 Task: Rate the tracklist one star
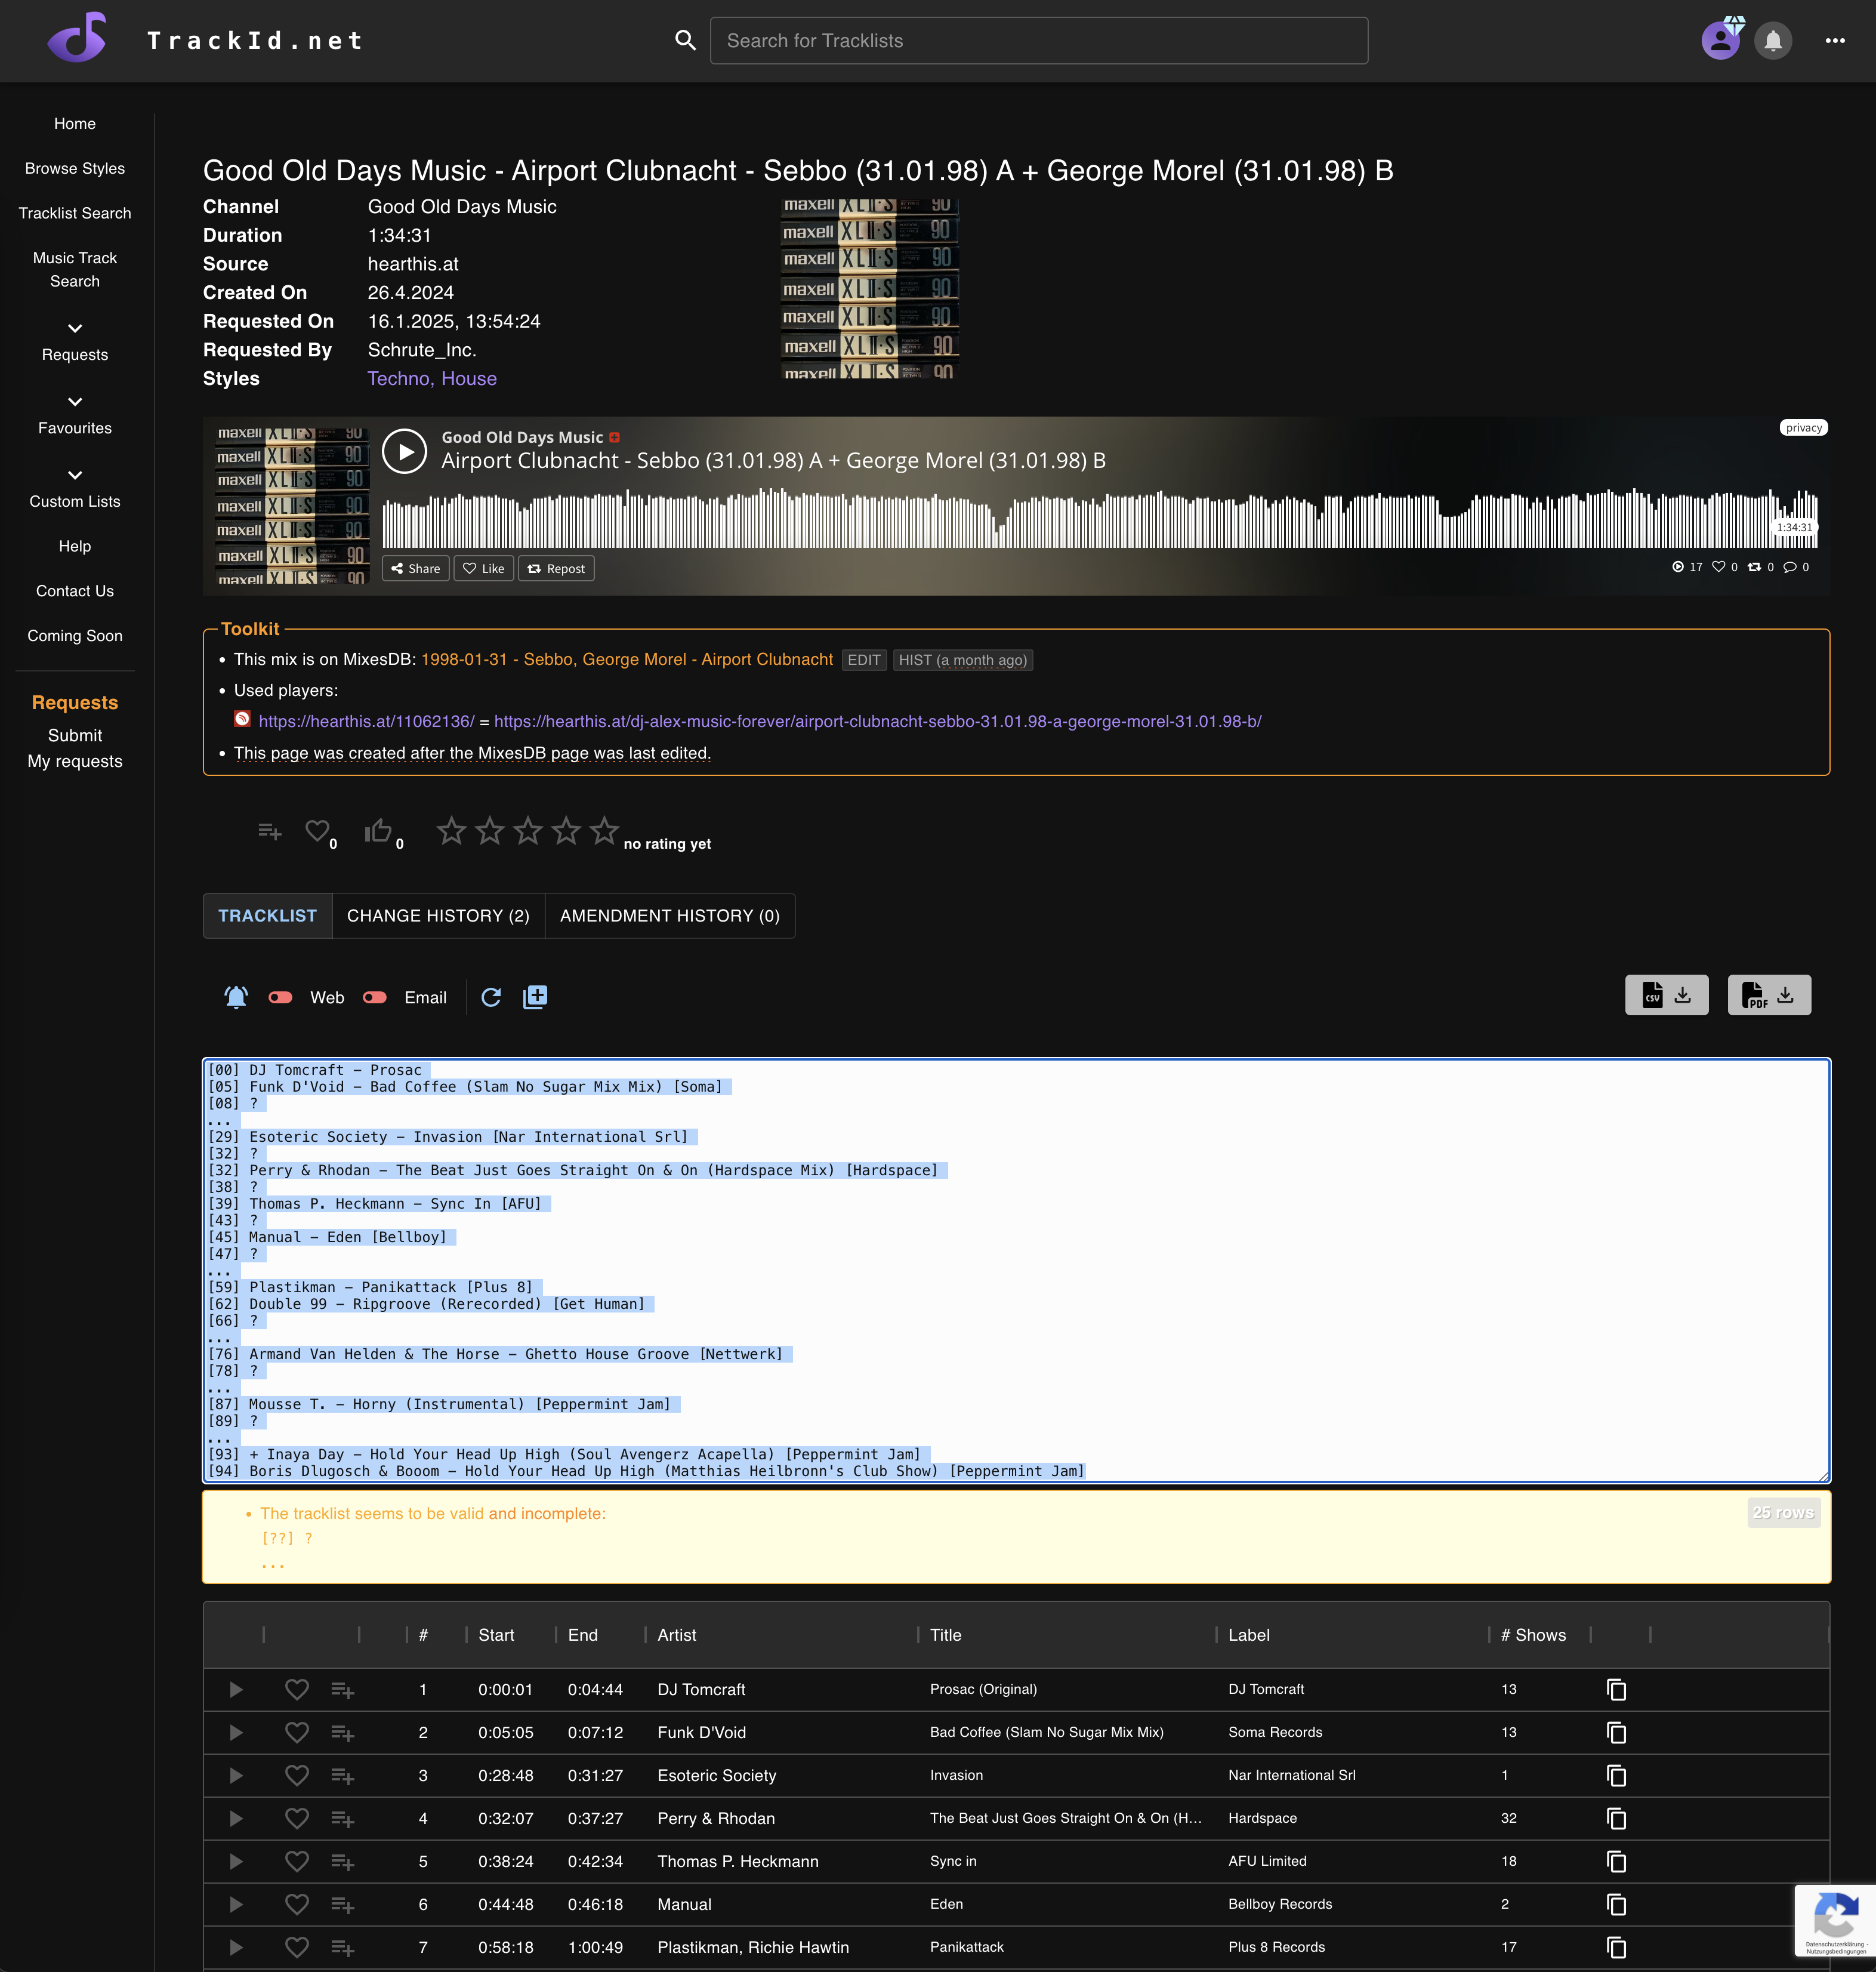click(452, 830)
